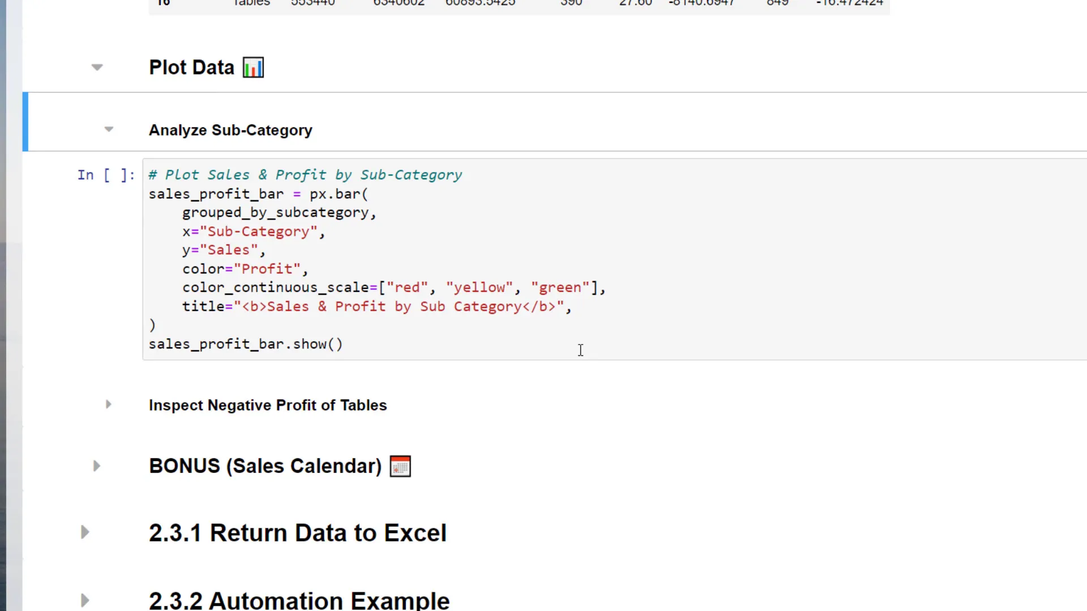Click the calendar icon beside BONUS heading
1087x611 pixels.
pos(400,466)
